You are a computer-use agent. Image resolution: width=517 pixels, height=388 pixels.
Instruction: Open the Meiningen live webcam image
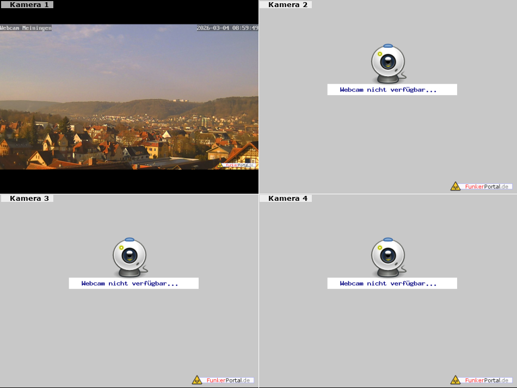(x=129, y=98)
